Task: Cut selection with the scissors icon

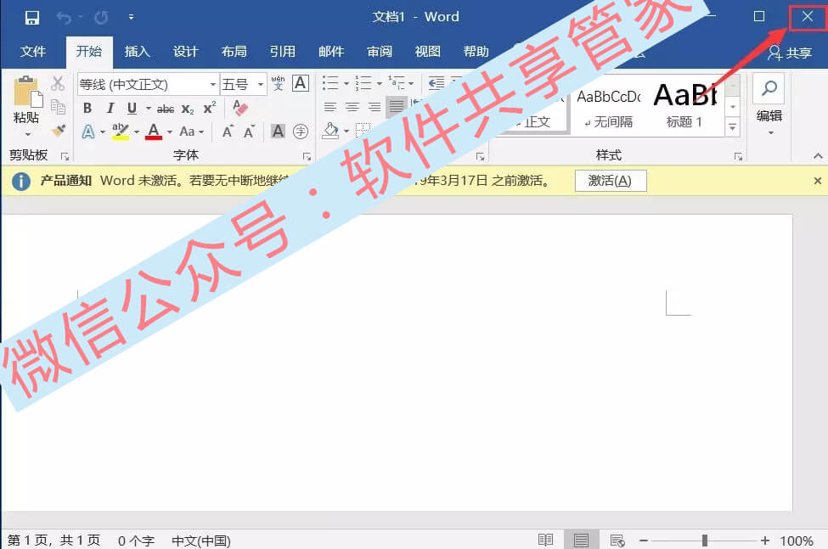Action: (x=58, y=83)
